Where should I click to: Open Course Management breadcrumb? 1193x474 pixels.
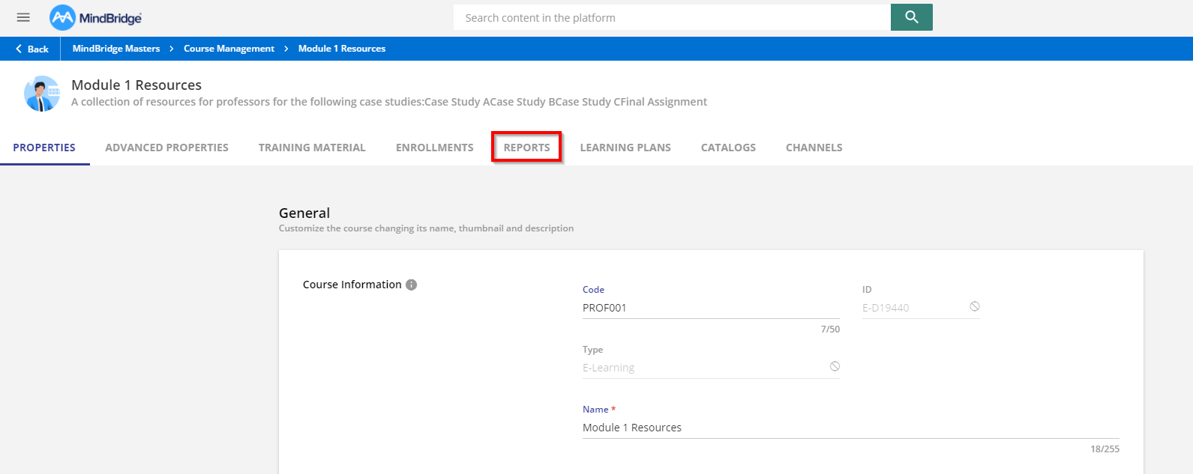[229, 49]
